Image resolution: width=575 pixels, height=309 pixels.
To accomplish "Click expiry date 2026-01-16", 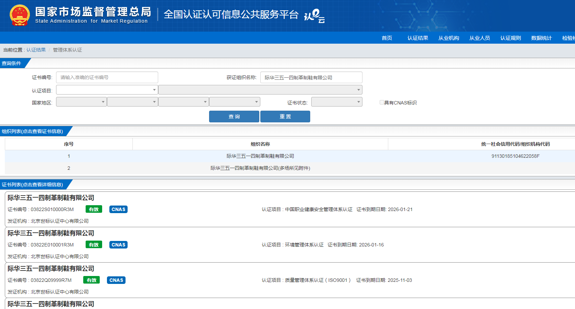I will (371, 245).
